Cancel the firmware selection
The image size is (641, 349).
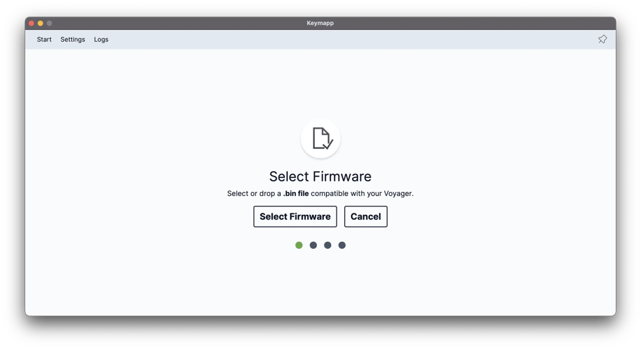[x=366, y=216]
